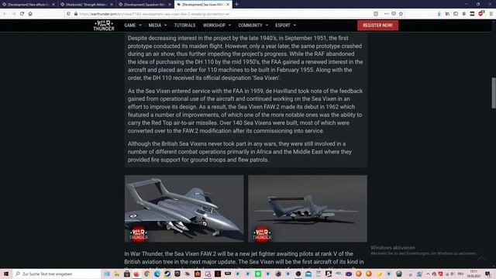Open the Sea Vixen close-up screenshot

184,208
